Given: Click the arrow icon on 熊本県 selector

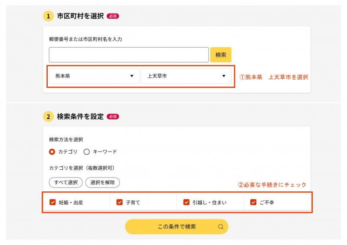Looking at the screenshot, I should pos(132,76).
